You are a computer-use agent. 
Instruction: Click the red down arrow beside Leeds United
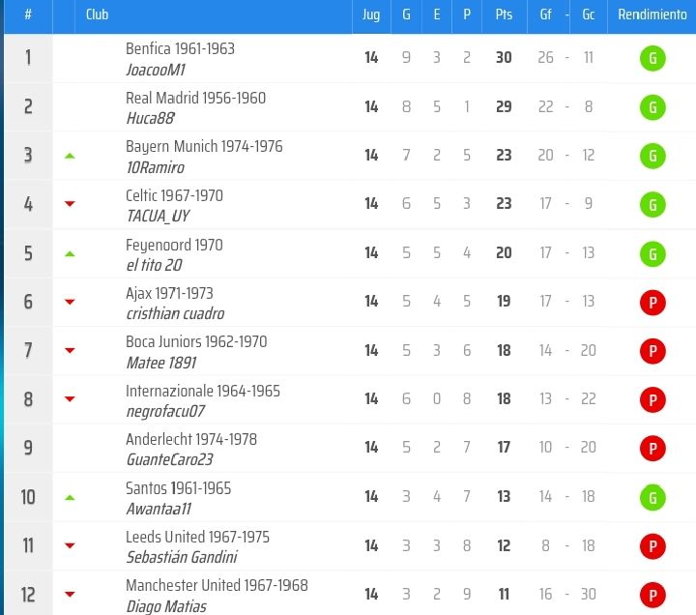coord(70,545)
